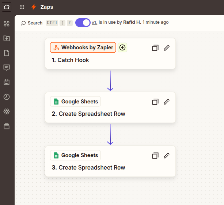Screen dimensions: 224x205
Task: Click the F shortcut key hint
Action: pyautogui.click(x=70, y=23)
